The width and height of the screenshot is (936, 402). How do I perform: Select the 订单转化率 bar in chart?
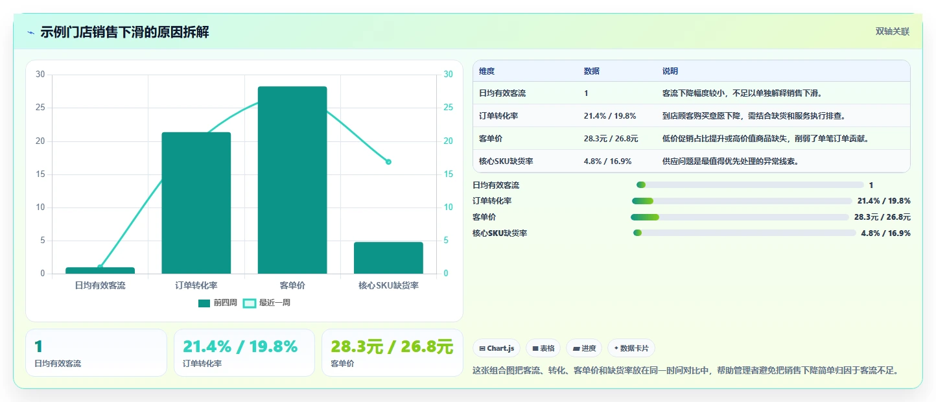click(196, 203)
